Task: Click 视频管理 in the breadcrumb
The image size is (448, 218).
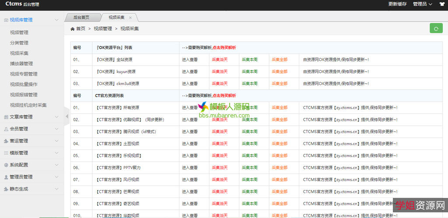Action: 103,29
